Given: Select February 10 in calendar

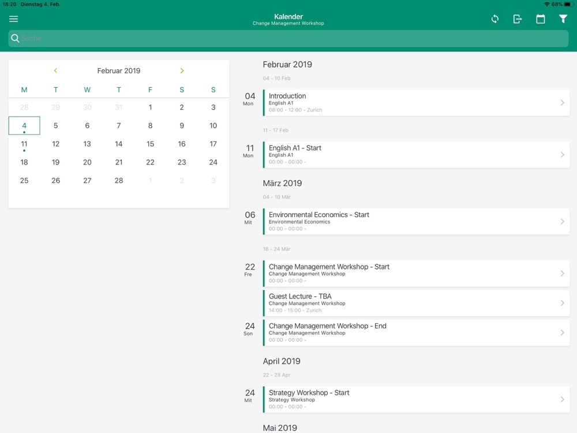Looking at the screenshot, I should coord(213,125).
